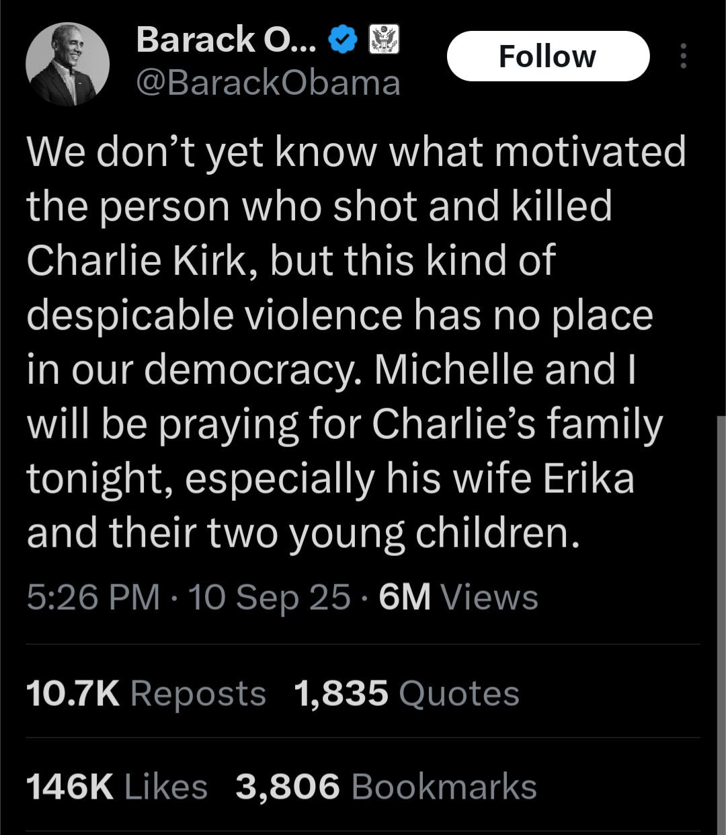Open the three-dot more options menu
This screenshot has height=835, width=726.
tap(683, 56)
